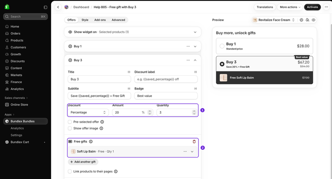Click the Discount label input field

click(166, 79)
